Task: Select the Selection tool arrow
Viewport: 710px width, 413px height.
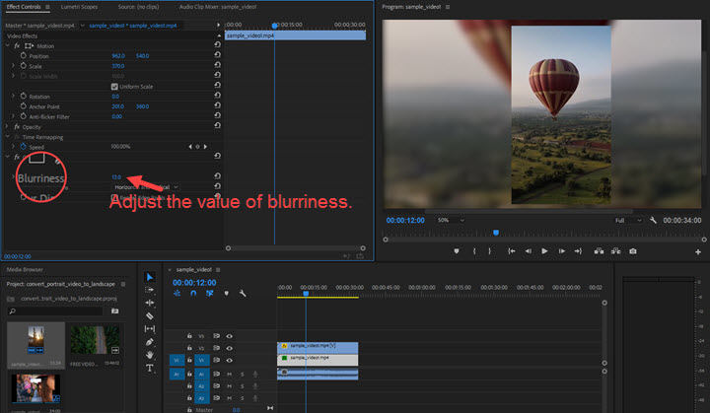Action: pyautogui.click(x=150, y=277)
